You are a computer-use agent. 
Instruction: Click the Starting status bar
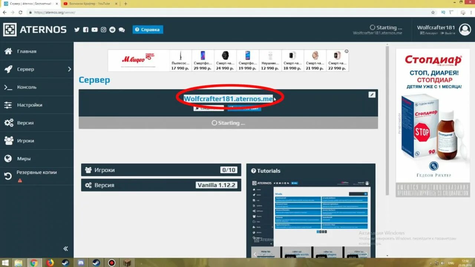pos(228,123)
